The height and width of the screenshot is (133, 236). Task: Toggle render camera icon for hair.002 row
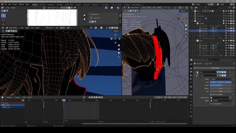click(x=233, y=31)
